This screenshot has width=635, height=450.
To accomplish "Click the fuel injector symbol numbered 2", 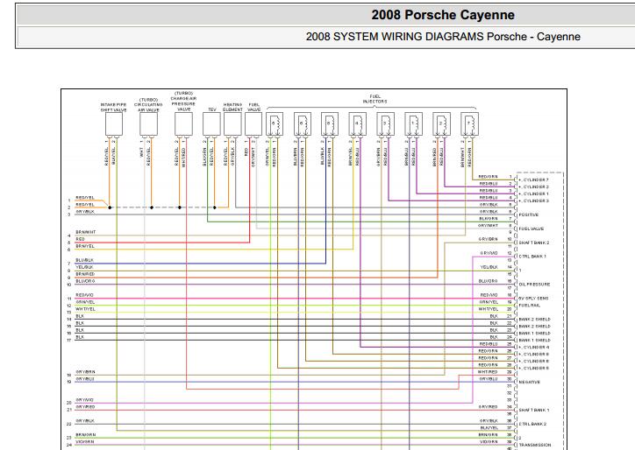I will pyautogui.click(x=441, y=124).
